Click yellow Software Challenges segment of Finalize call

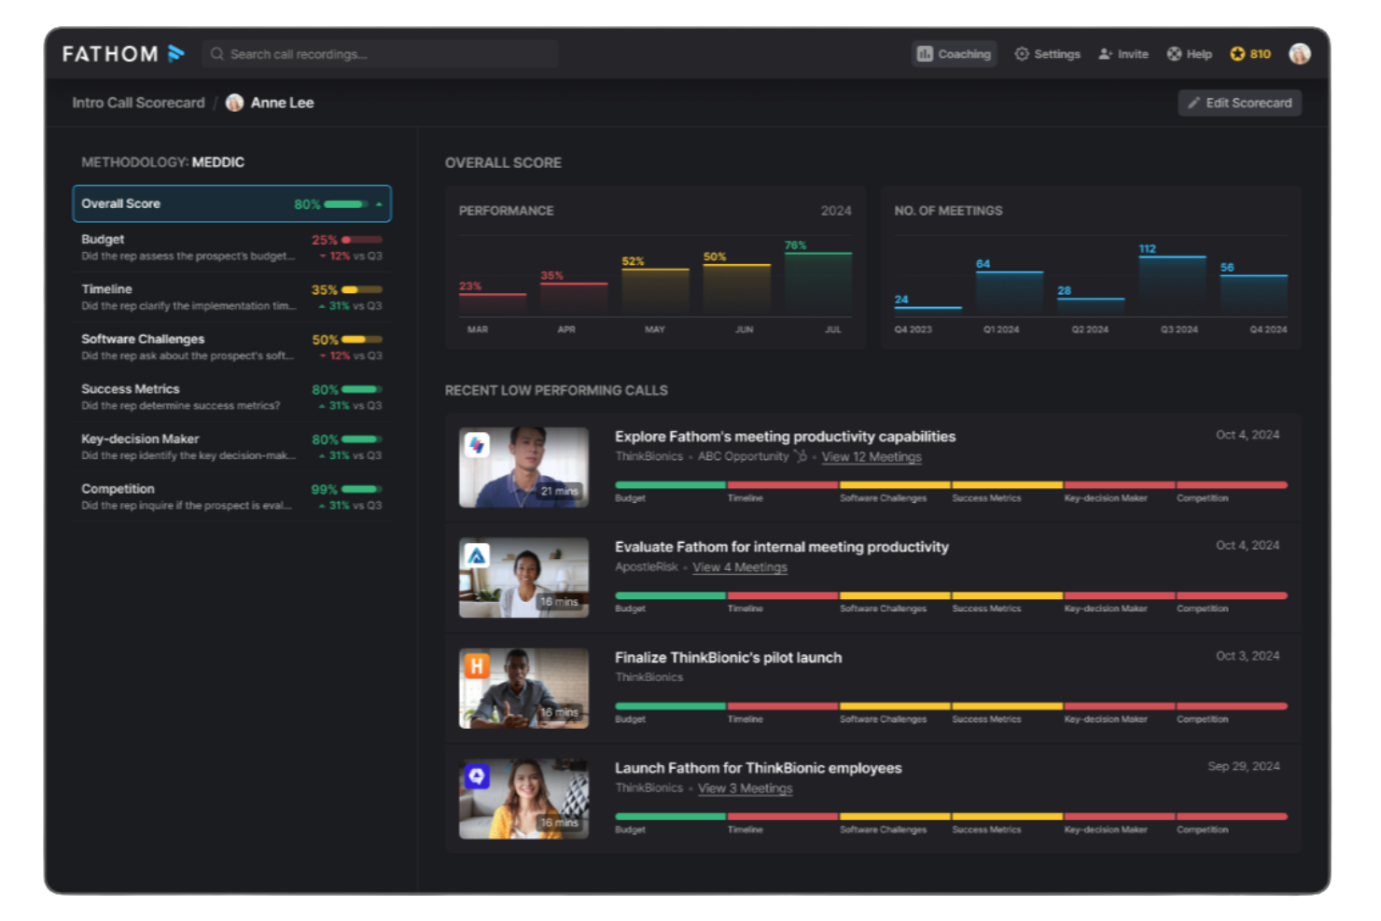895,706
